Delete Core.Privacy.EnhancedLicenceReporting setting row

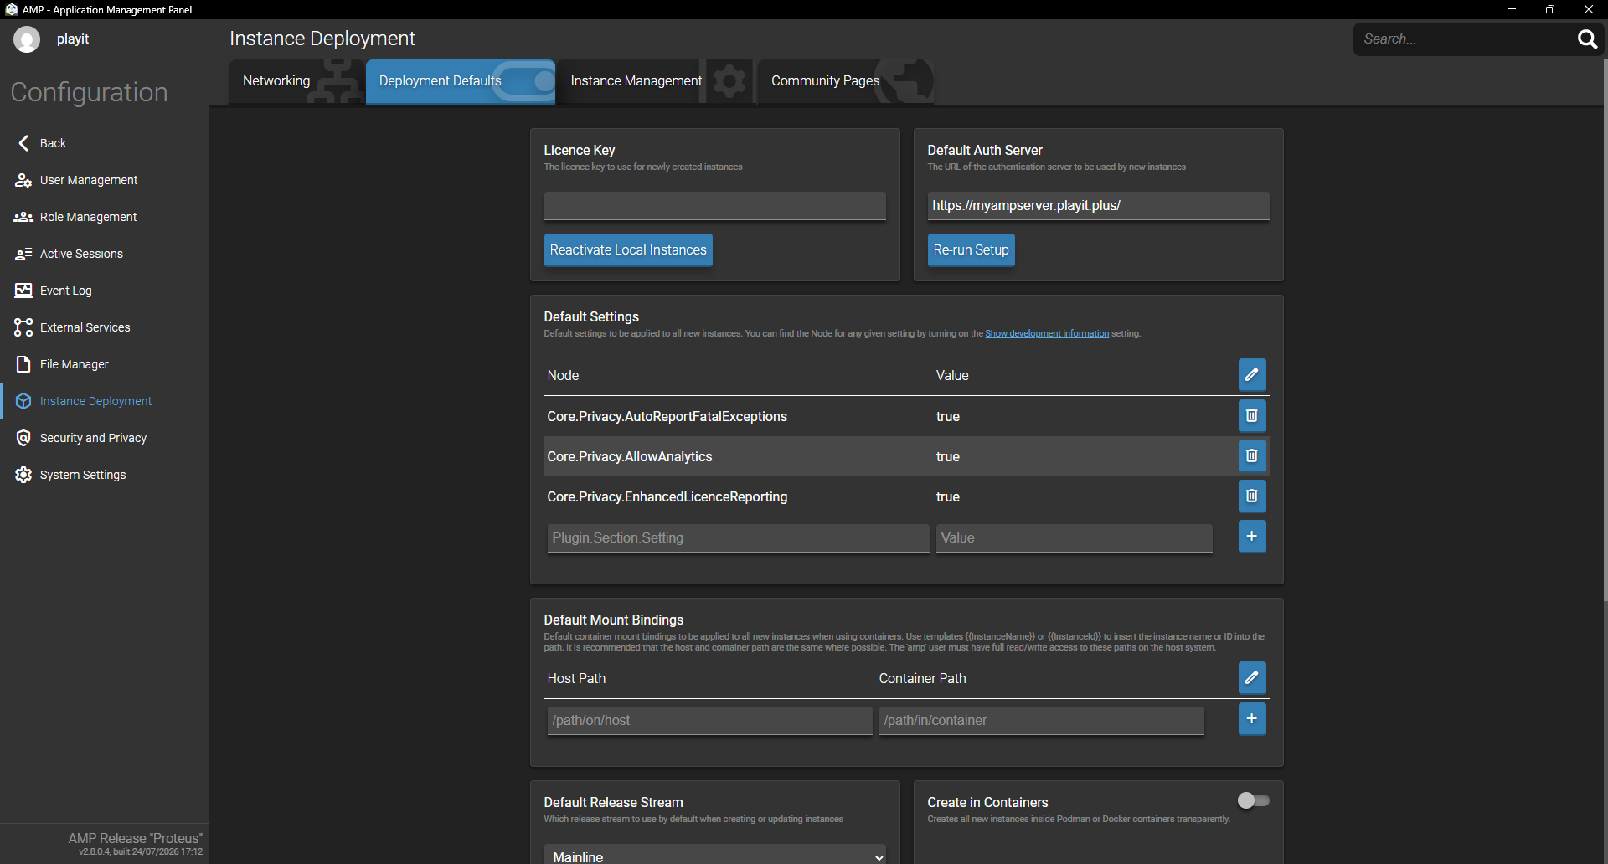click(1252, 496)
